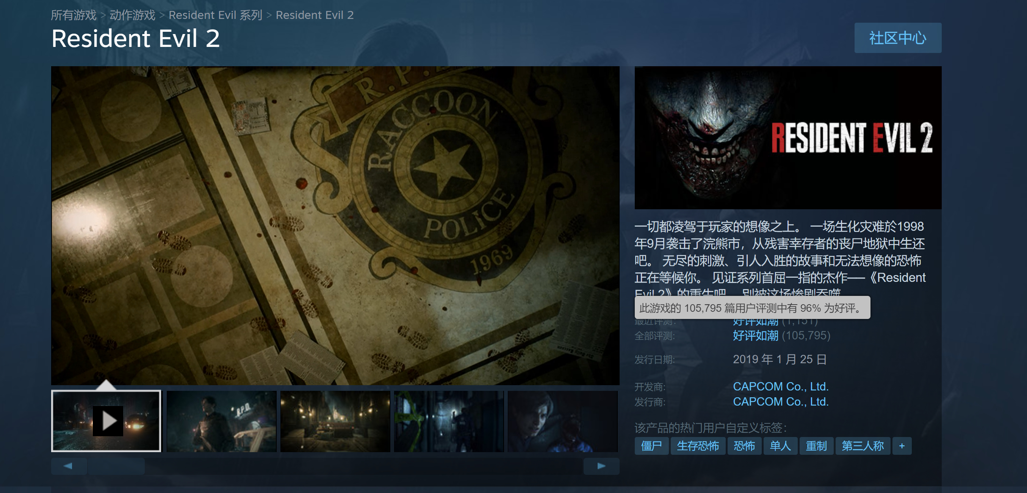Click the 发行日期 label
Image resolution: width=1027 pixels, height=493 pixels.
click(654, 359)
